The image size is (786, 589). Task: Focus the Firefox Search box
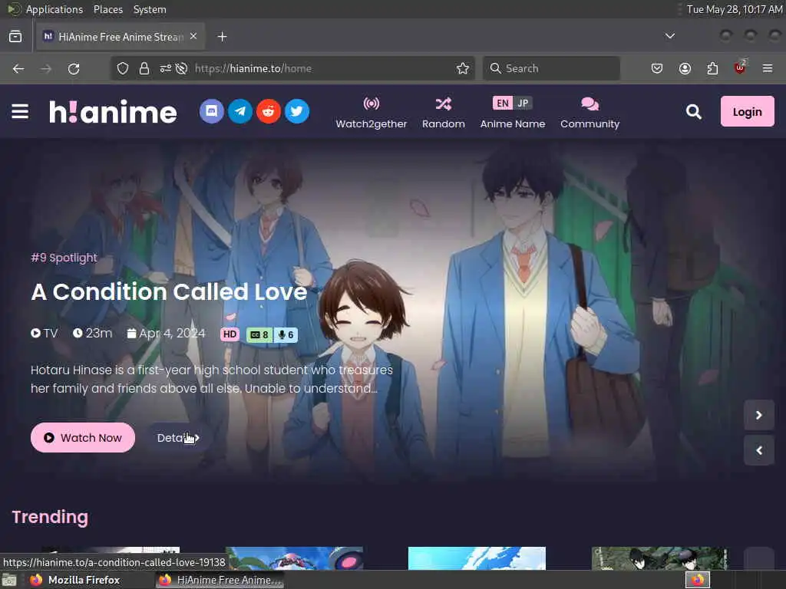pyautogui.click(x=551, y=68)
